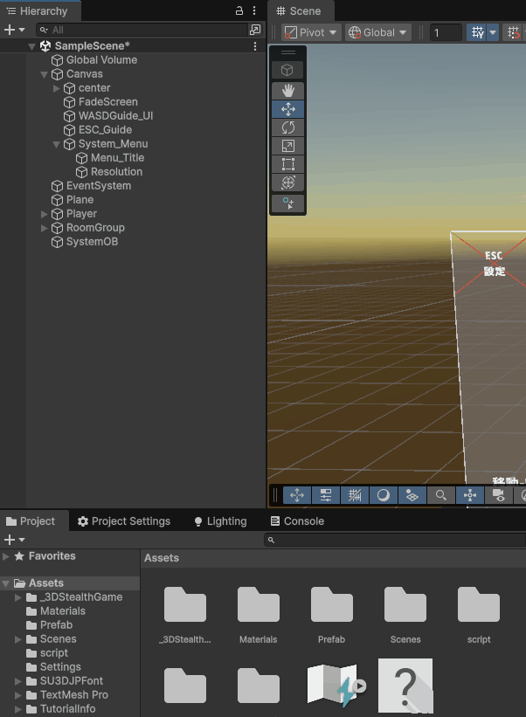Collapse the System_Menu object
Viewport: 526px width, 717px height.
click(57, 144)
